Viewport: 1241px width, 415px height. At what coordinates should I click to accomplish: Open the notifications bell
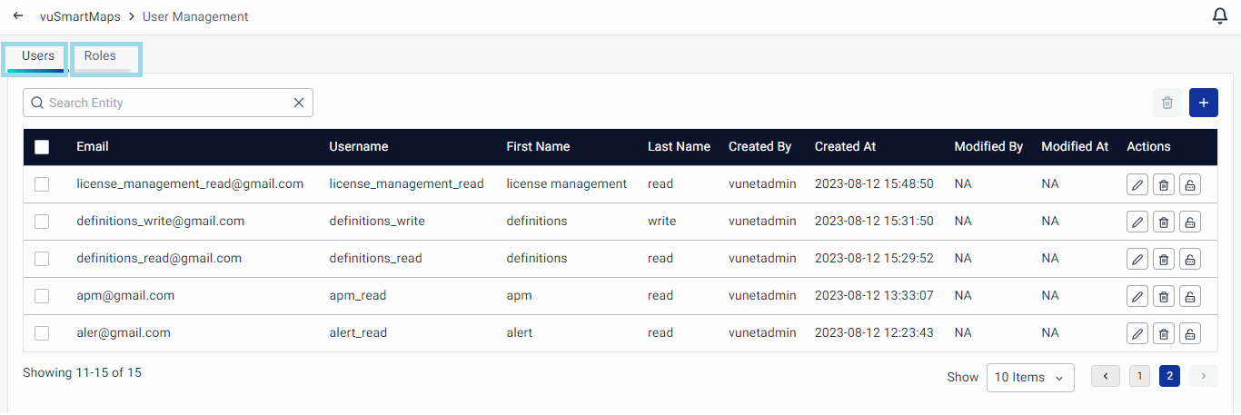(1220, 16)
